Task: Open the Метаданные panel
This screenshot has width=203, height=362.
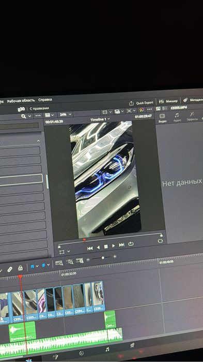Action: click(x=193, y=100)
